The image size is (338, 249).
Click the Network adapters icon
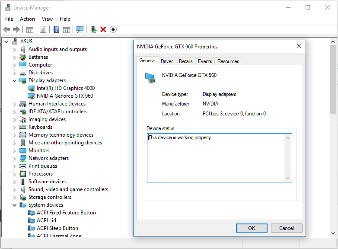coord(23,158)
